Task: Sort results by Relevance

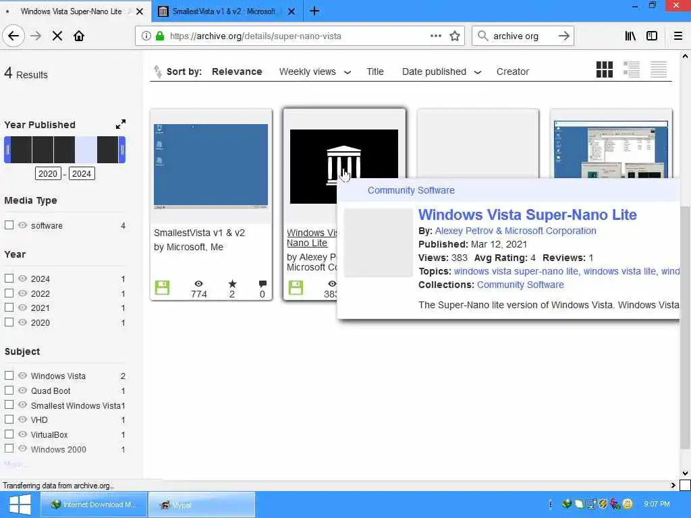Action: pyautogui.click(x=237, y=71)
